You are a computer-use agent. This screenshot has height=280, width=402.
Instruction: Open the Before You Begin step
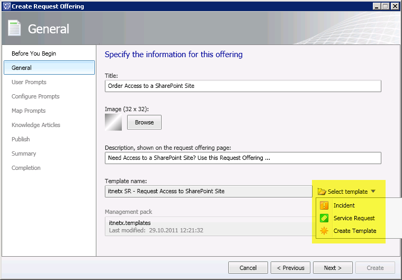tap(33, 53)
